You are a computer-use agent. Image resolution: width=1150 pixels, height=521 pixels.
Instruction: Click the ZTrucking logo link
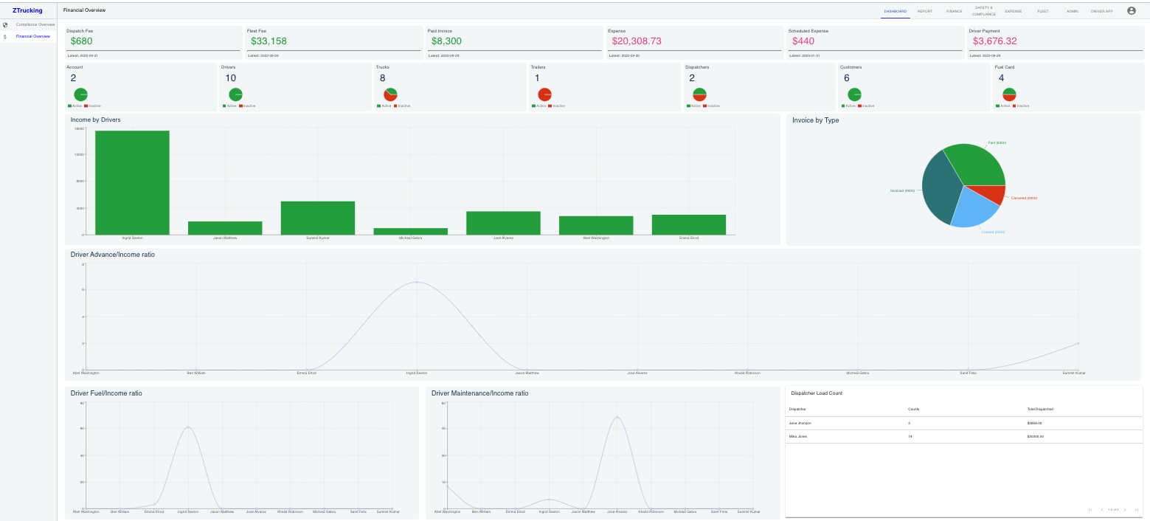point(27,10)
